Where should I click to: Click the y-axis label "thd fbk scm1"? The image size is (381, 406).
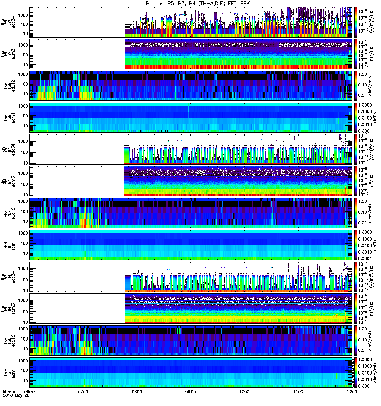10,245
